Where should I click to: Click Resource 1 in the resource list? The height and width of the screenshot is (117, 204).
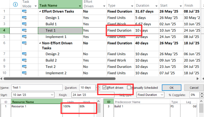click(37, 106)
